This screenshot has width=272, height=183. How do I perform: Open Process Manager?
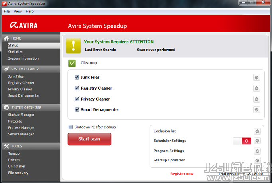point(22,128)
